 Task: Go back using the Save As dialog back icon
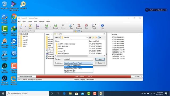tap(90, 38)
